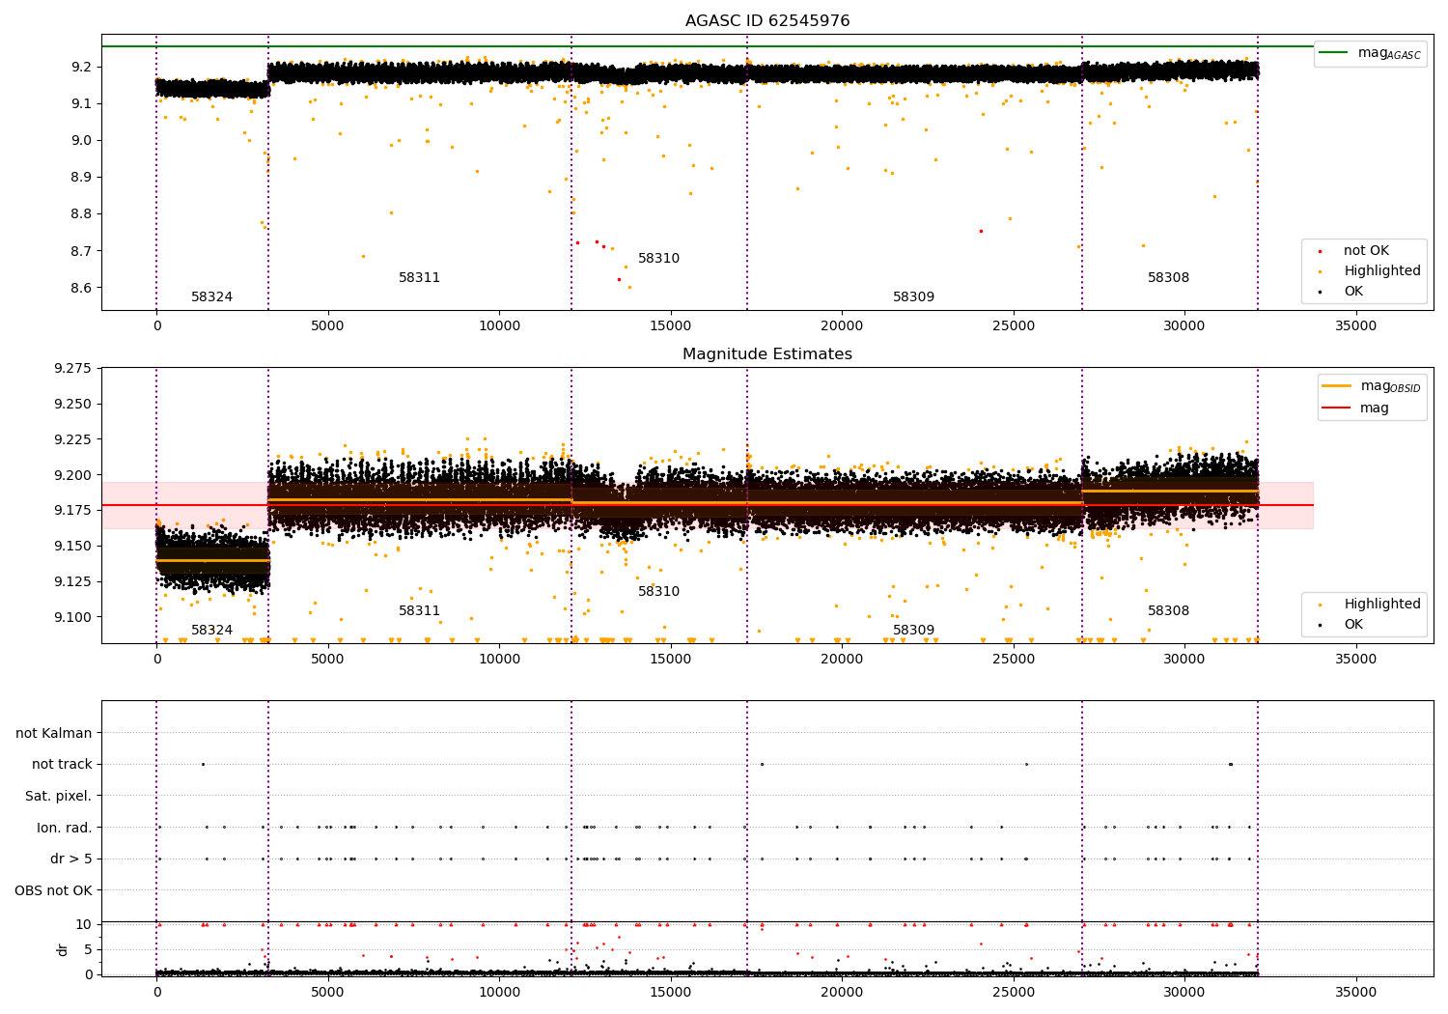Click the 'not track' axis label
Viewport: 1448px width, 1014px height.
pyautogui.click(x=62, y=764)
